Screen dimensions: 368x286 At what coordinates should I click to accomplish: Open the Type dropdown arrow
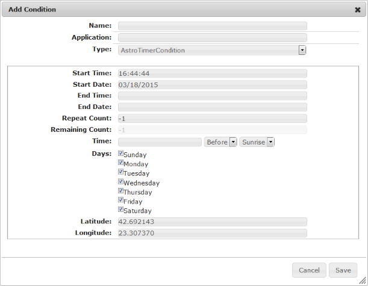click(302, 51)
